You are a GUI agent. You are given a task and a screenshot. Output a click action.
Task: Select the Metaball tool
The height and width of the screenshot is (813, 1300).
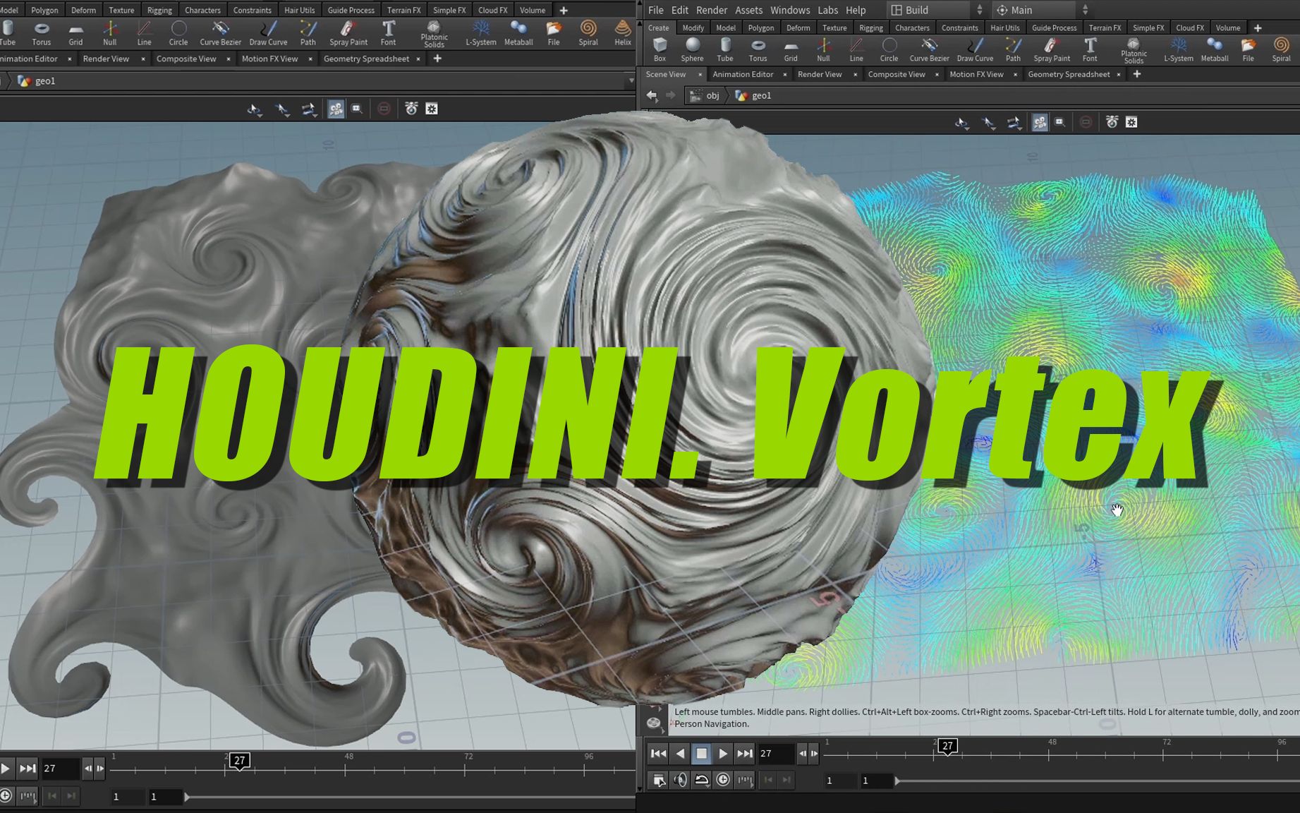[1215, 49]
